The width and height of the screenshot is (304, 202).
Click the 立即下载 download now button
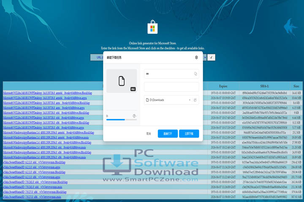pos(189,133)
